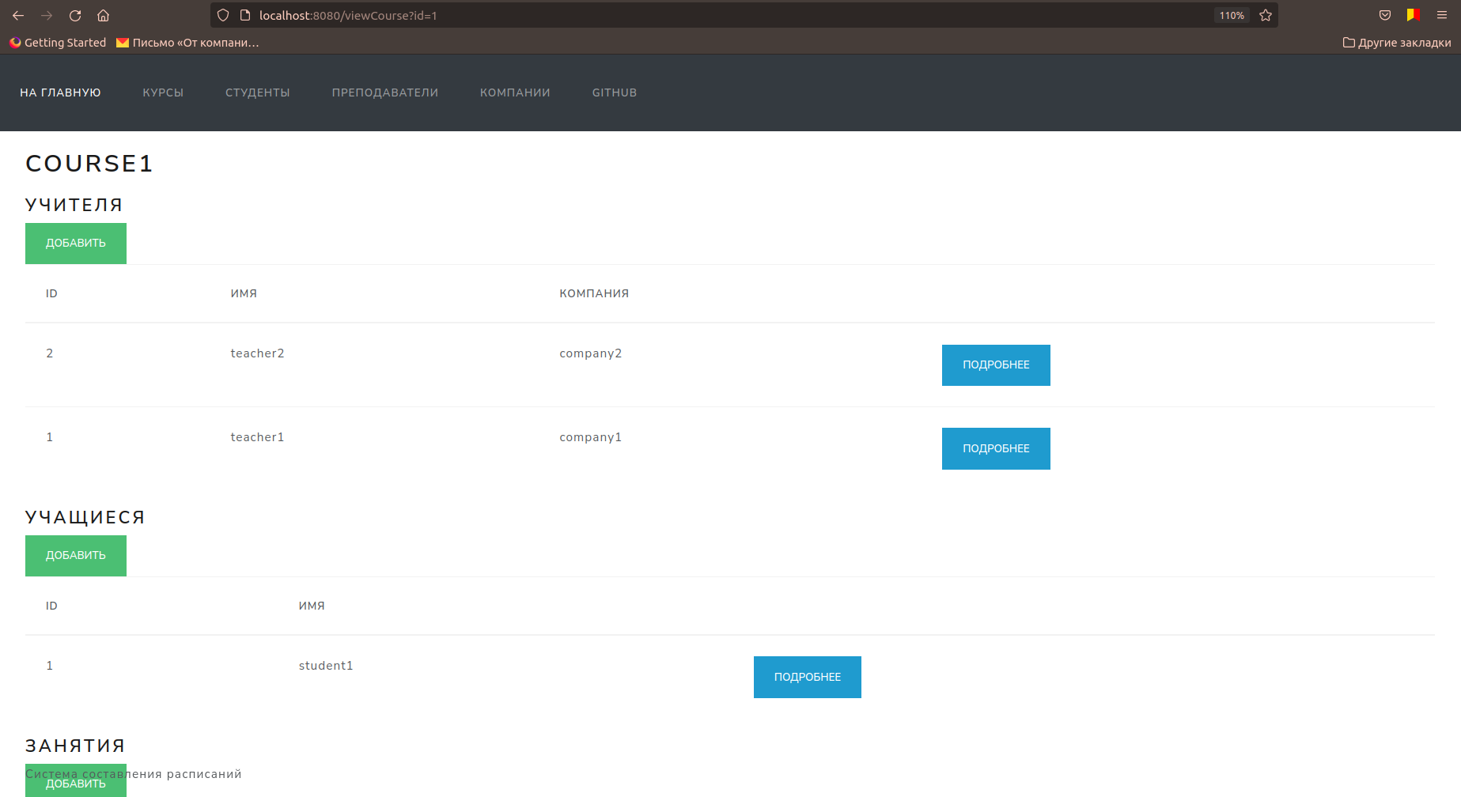This screenshot has width=1461, height=797.
Task: Open the browser hamburger menu
Action: (x=1441, y=15)
